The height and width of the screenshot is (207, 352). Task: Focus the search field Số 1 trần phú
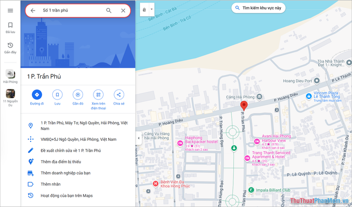point(72,11)
